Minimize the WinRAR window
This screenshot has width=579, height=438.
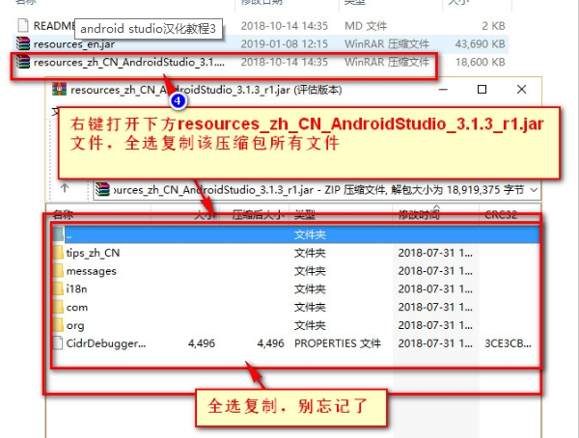point(443,90)
